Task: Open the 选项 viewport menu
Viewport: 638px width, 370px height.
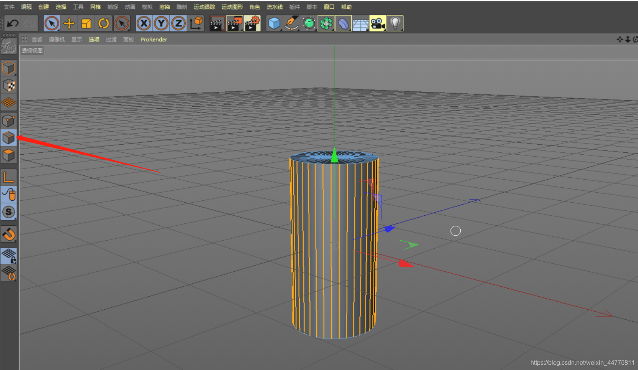Action: pos(94,40)
